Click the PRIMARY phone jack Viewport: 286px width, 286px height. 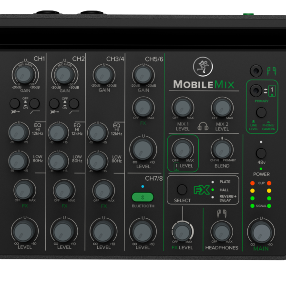coord(256,91)
